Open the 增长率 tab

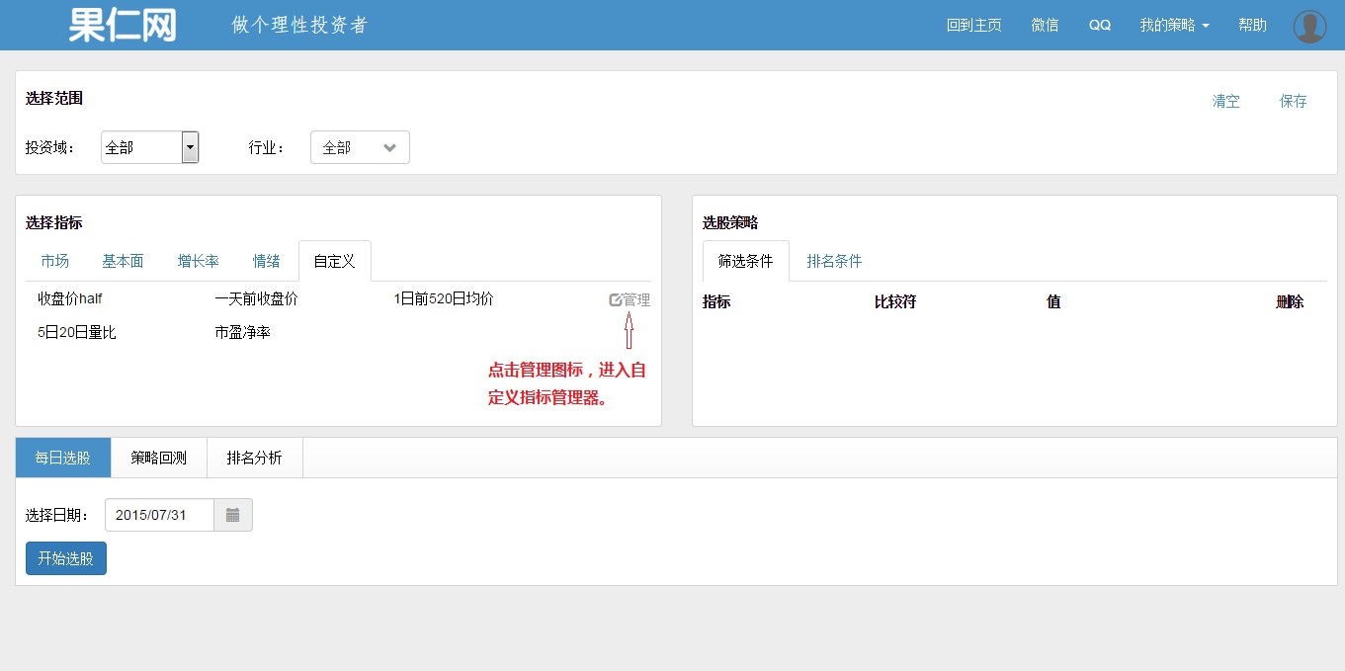[198, 261]
